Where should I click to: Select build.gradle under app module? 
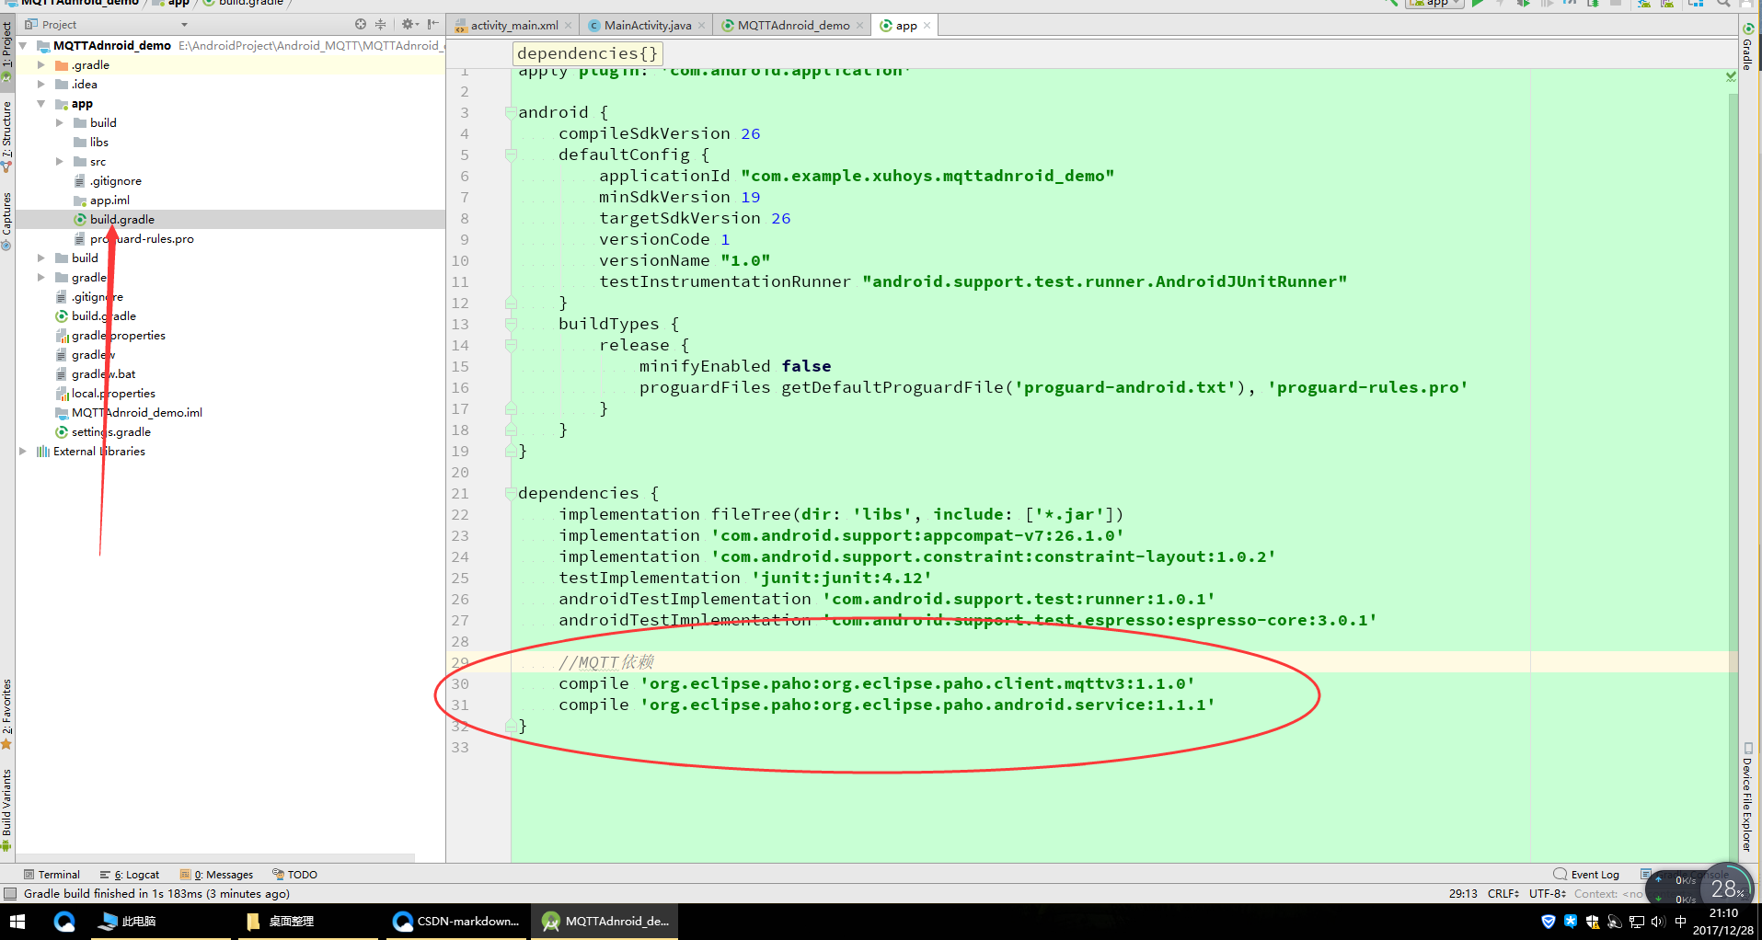pos(121,219)
